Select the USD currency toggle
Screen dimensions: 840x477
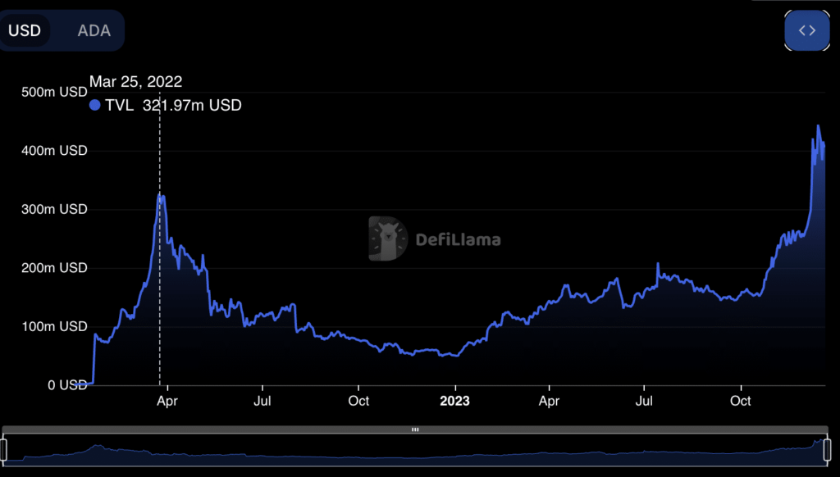coord(25,30)
